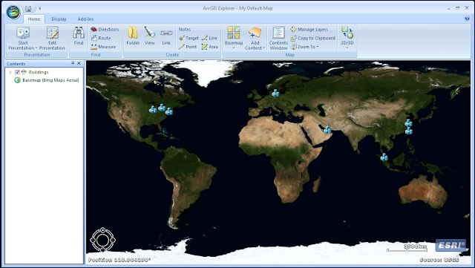Viewport: 475px width, 268px height.
Task: Toggle the Buildings layer checkbox
Action: tap(17, 72)
